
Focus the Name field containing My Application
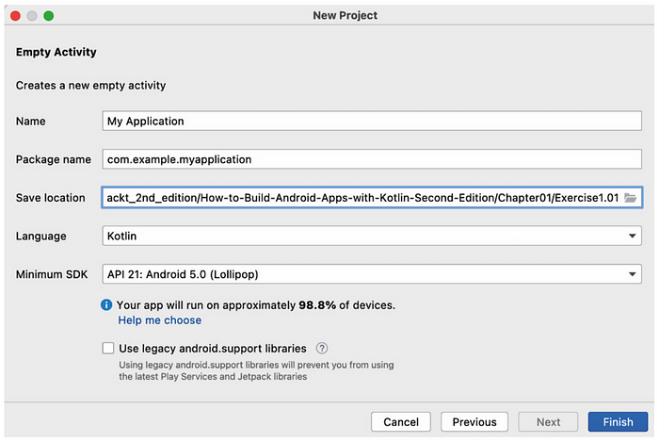[371, 122]
